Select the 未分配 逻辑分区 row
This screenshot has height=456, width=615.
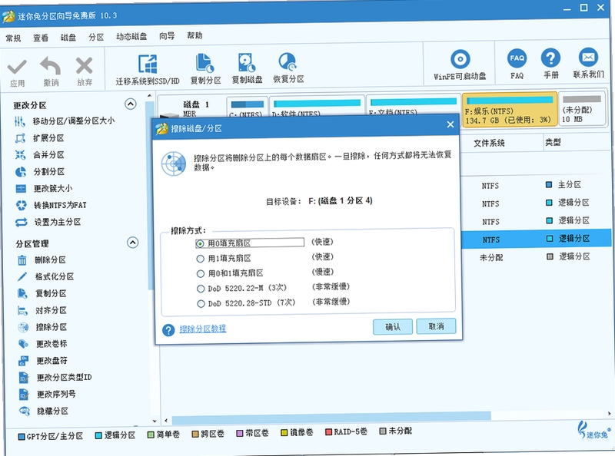536,257
